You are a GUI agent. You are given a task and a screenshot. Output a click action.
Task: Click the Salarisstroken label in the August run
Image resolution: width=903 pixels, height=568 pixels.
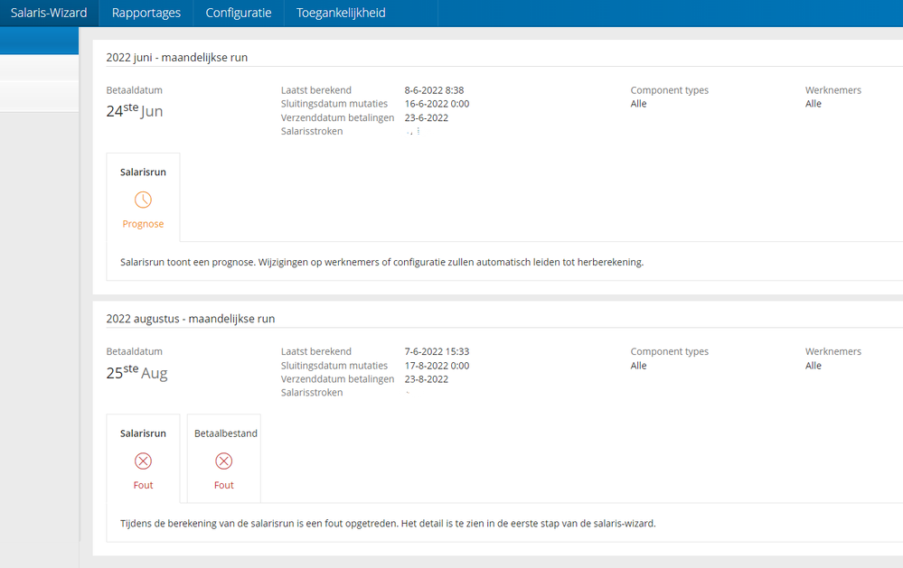[312, 393]
